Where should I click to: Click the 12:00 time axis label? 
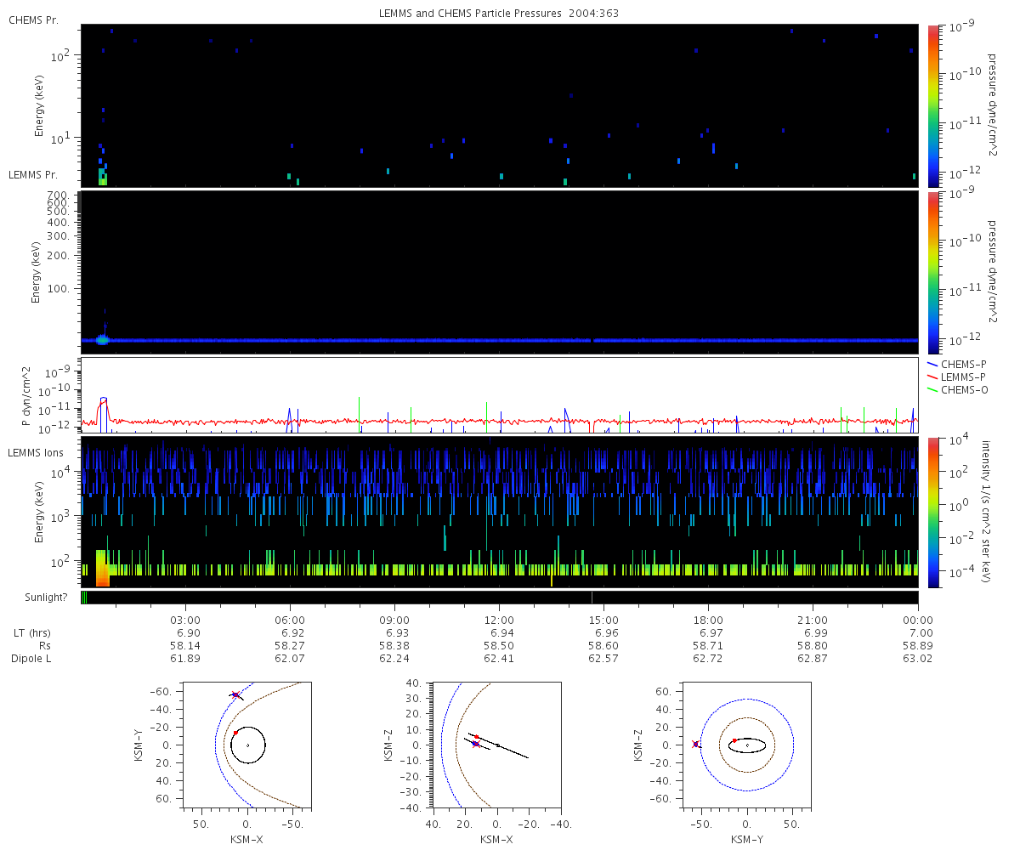(499, 620)
